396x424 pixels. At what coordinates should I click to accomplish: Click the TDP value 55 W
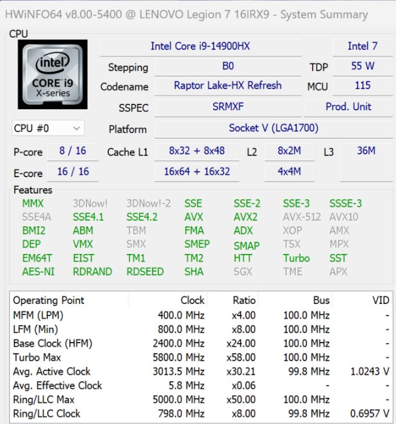(x=363, y=66)
